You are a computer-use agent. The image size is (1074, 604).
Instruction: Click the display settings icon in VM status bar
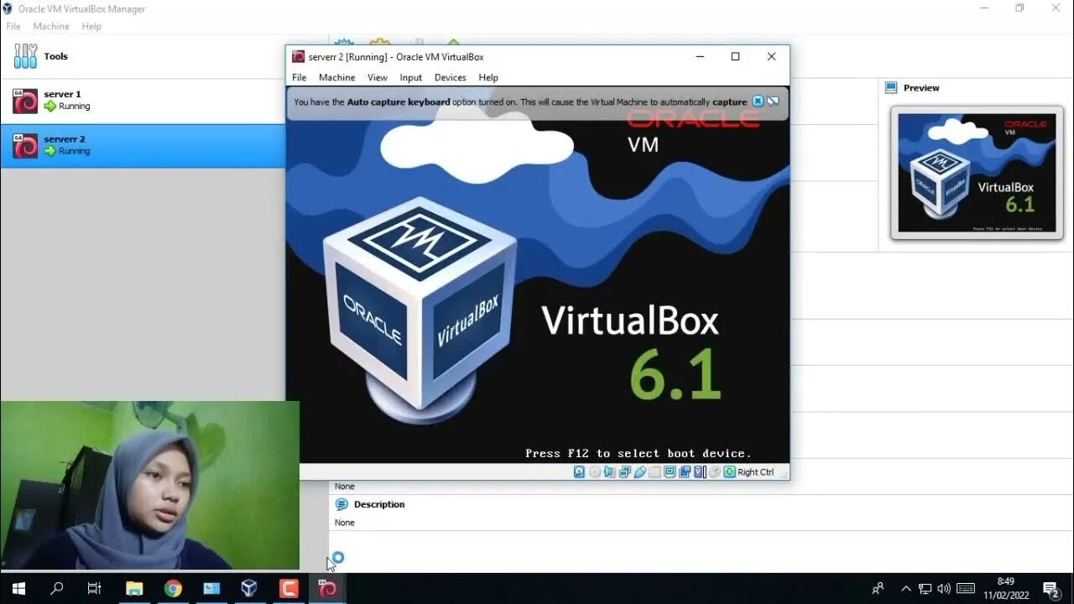tap(670, 472)
